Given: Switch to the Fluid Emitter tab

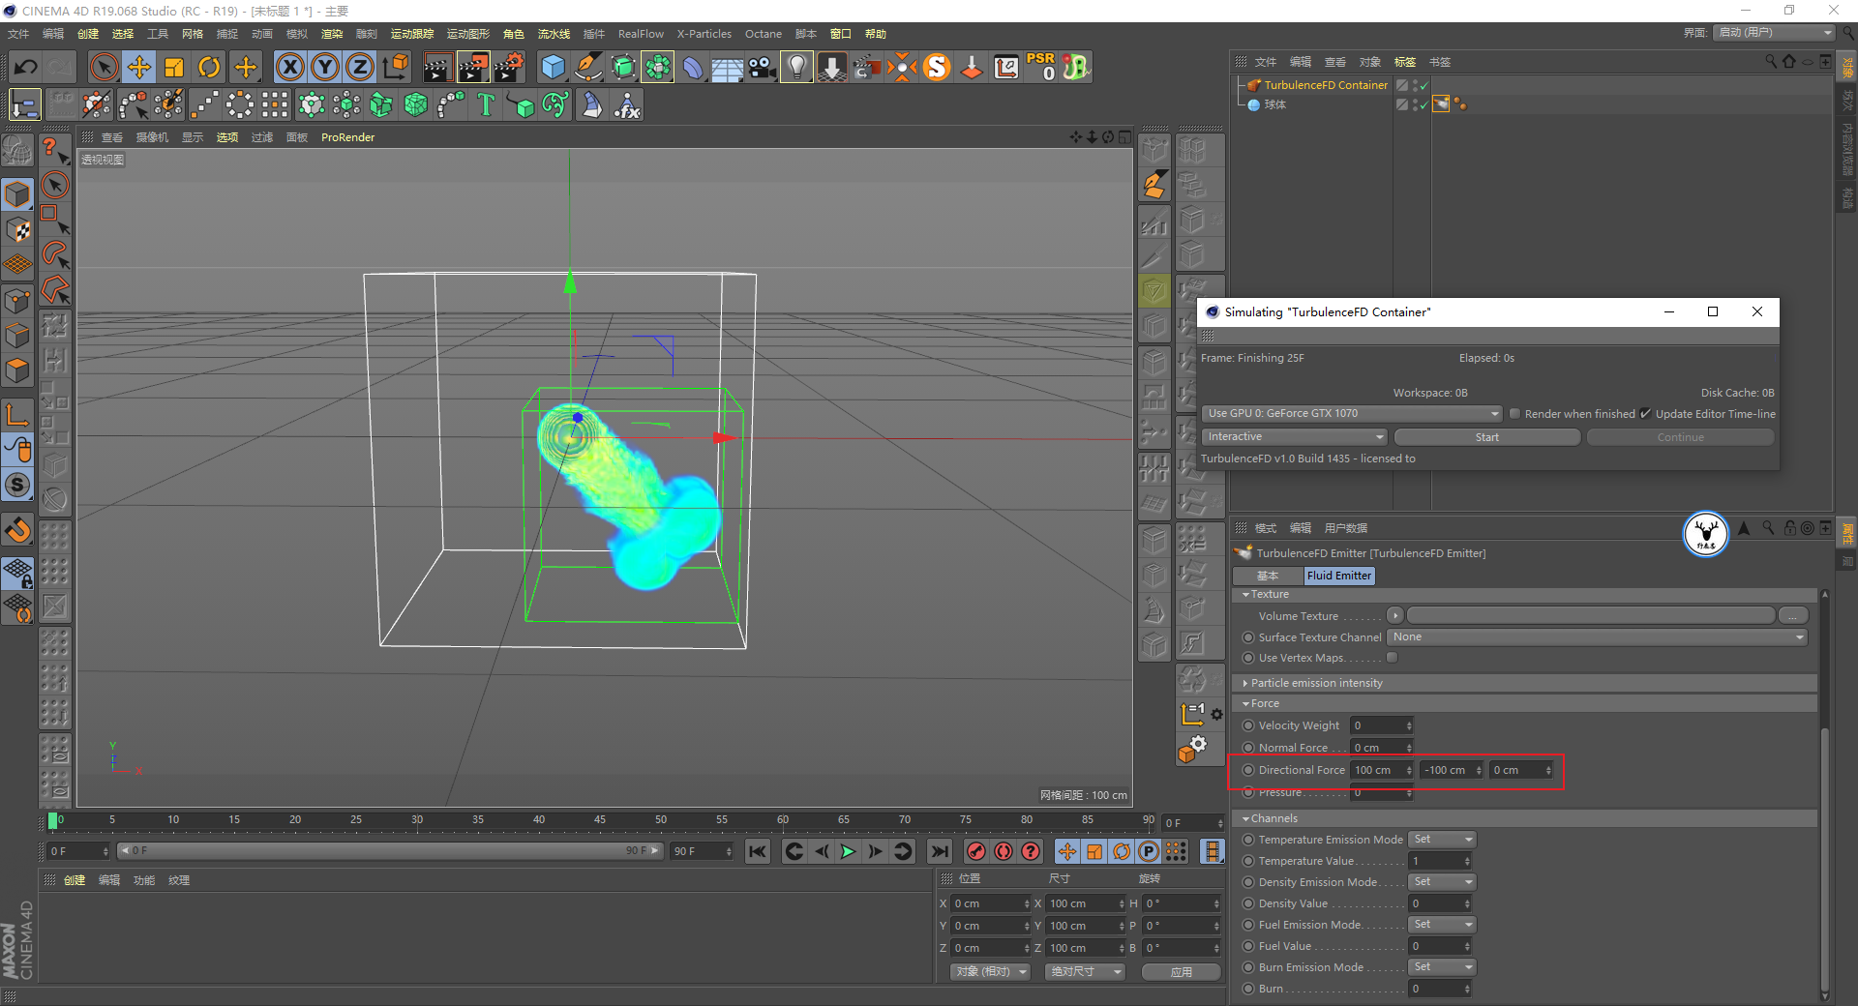Looking at the screenshot, I should click(1339, 576).
